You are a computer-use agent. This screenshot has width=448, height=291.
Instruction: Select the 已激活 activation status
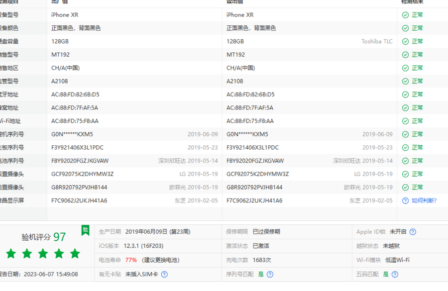point(261,246)
